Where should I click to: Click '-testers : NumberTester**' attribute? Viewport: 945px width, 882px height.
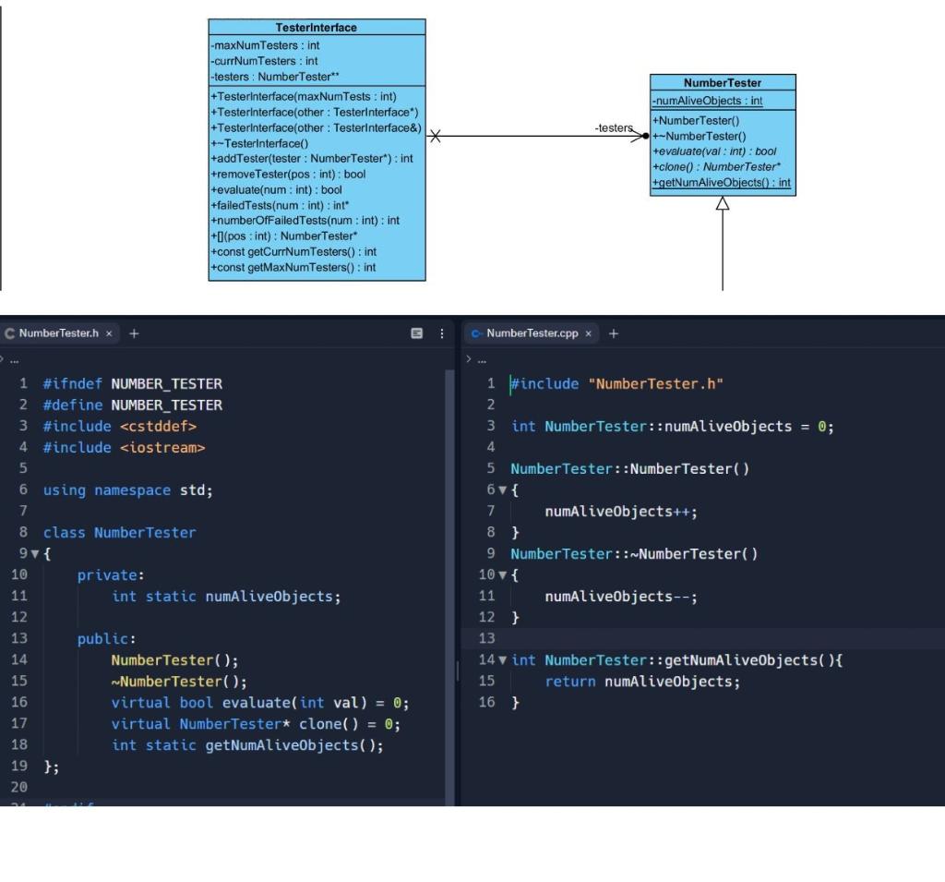[275, 77]
